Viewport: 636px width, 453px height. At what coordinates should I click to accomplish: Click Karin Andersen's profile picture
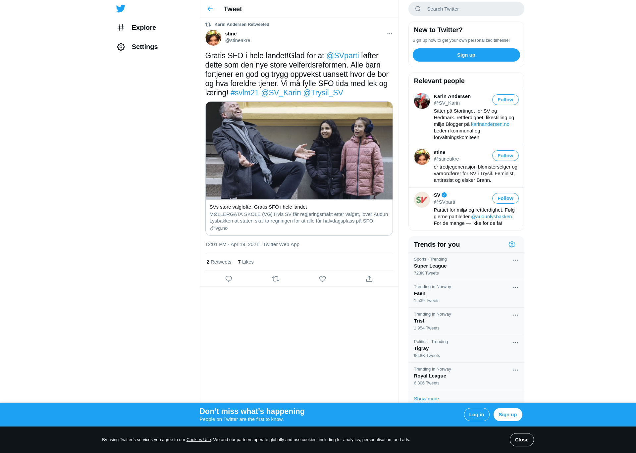tap(422, 101)
